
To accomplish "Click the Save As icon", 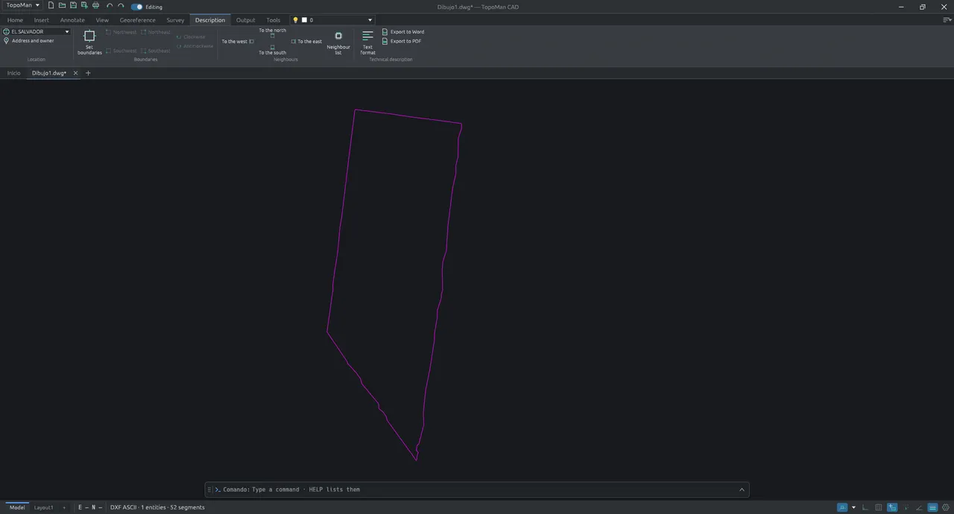I will click(84, 5).
